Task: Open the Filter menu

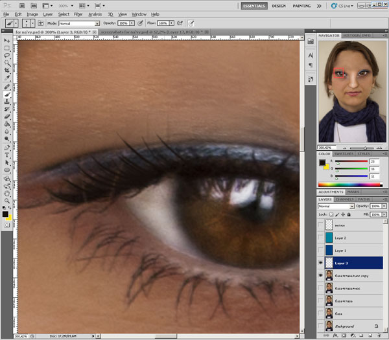Action: (78, 14)
